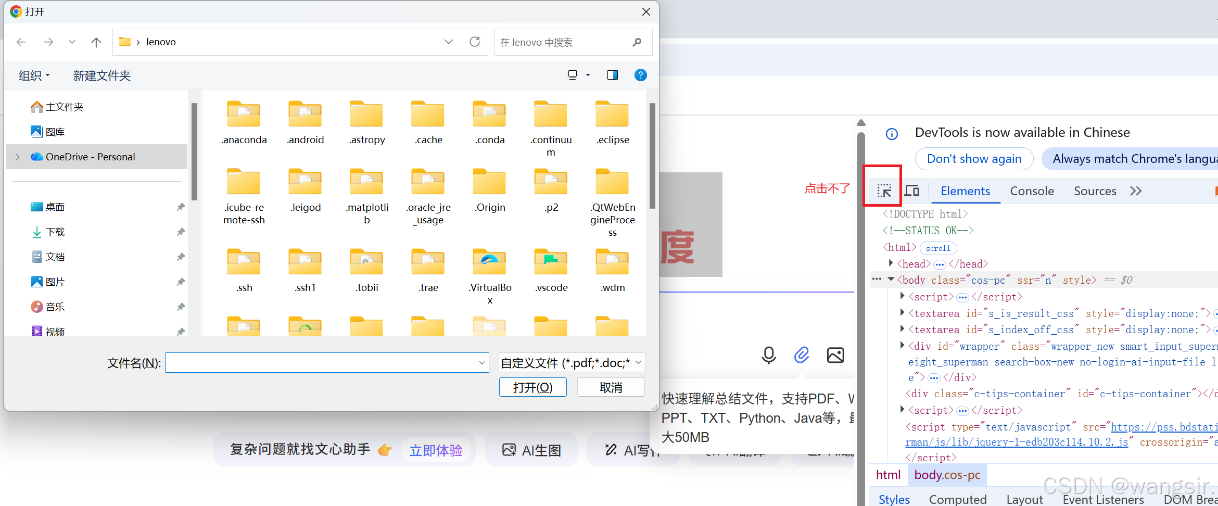1218x506 pixels.
Task: Click the file list vertical scrollbar
Action: pyautogui.click(x=652, y=156)
